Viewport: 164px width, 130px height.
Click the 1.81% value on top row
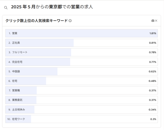tap(153, 33)
